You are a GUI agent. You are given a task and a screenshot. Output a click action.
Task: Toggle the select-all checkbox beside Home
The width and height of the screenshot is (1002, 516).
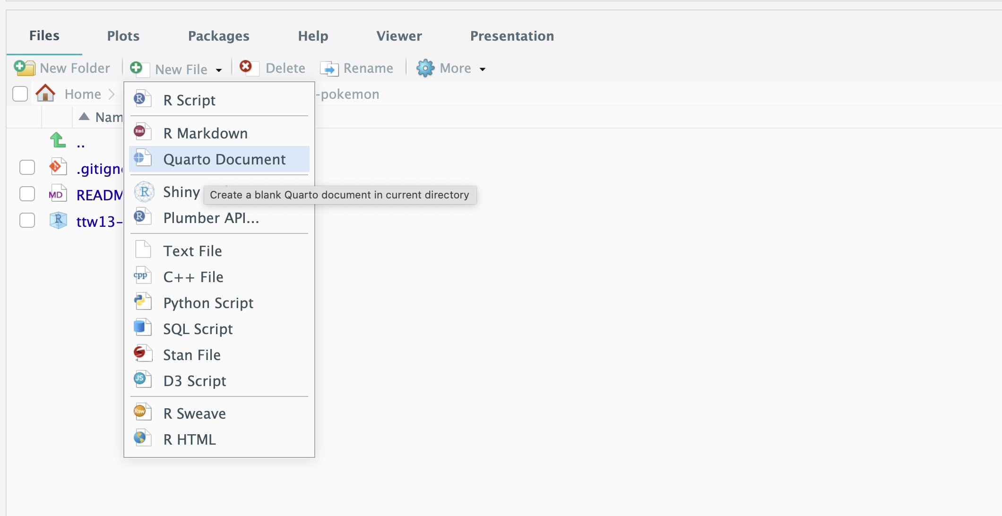pyautogui.click(x=20, y=94)
